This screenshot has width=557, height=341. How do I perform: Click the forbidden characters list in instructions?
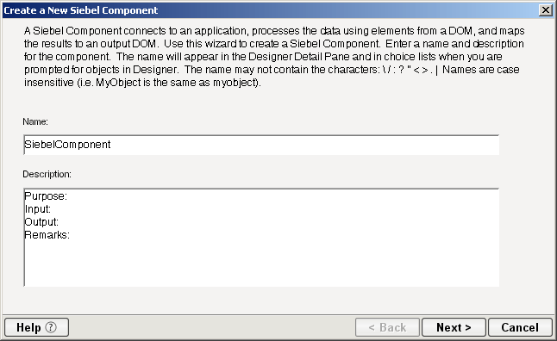(410, 70)
